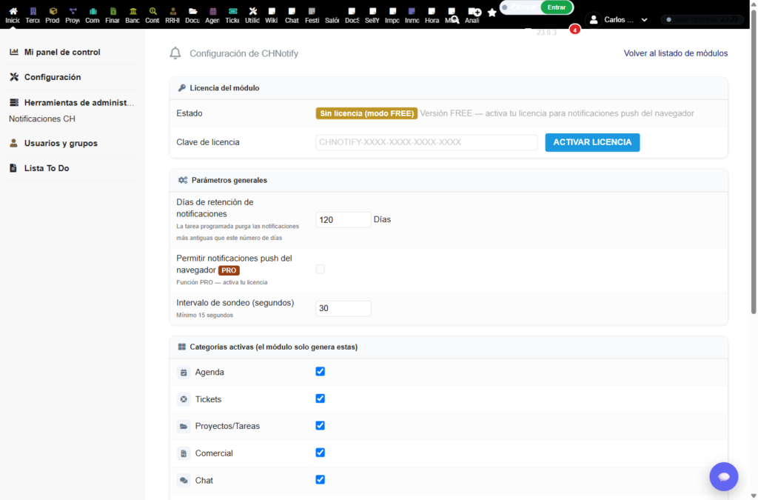Focus the license key input field

coord(426,142)
